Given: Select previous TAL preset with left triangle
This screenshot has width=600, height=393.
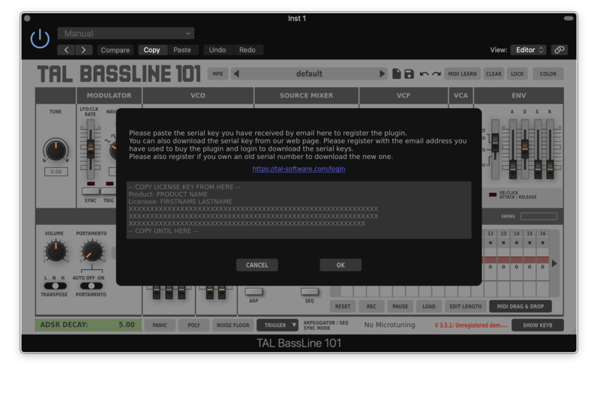Looking at the screenshot, I should click(236, 73).
